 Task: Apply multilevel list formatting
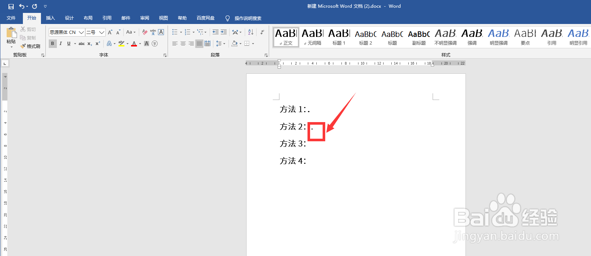click(x=200, y=32)
